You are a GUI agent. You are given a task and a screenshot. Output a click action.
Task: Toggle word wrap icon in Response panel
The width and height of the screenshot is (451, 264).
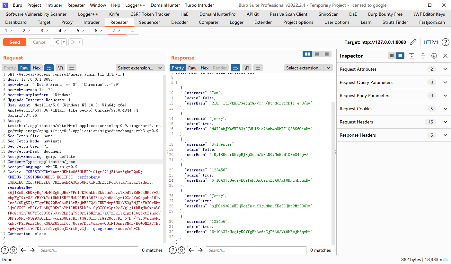pyautogui.click(x=235, y=68)
